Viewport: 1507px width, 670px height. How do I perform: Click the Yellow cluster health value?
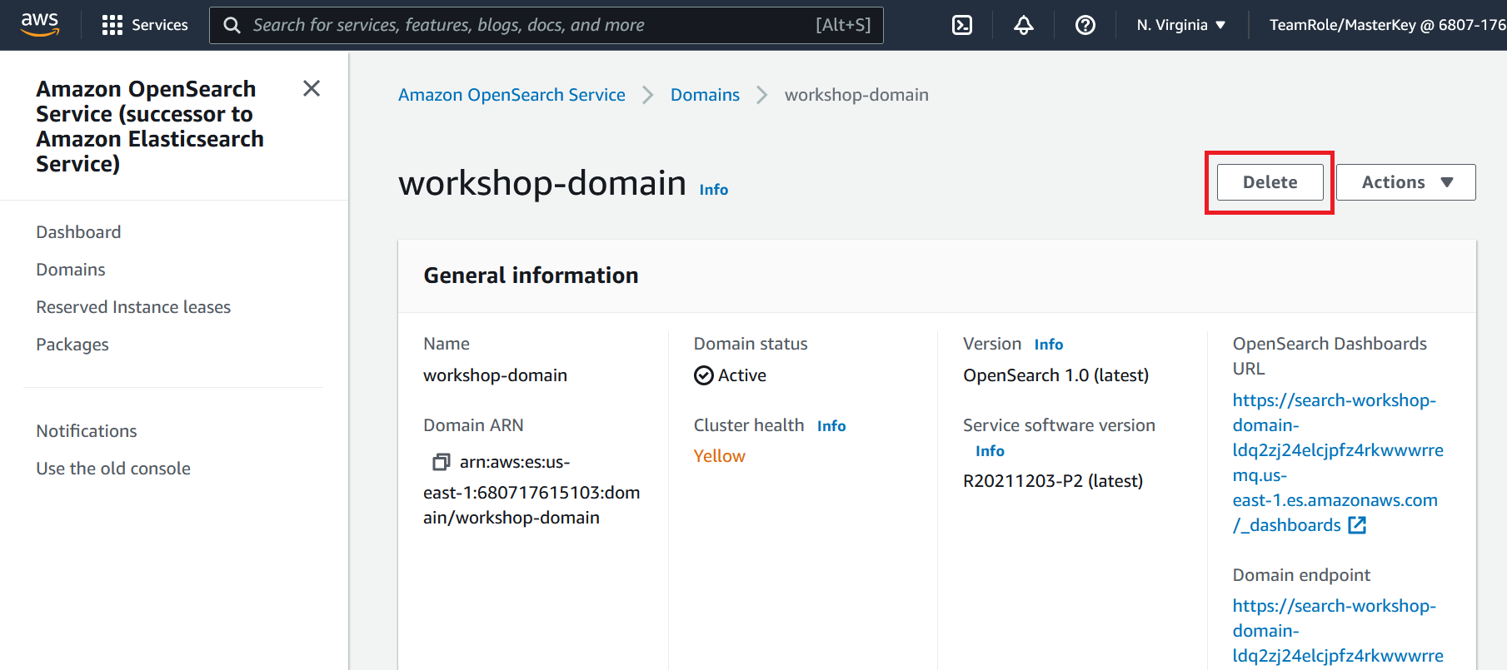pos(720,456)
